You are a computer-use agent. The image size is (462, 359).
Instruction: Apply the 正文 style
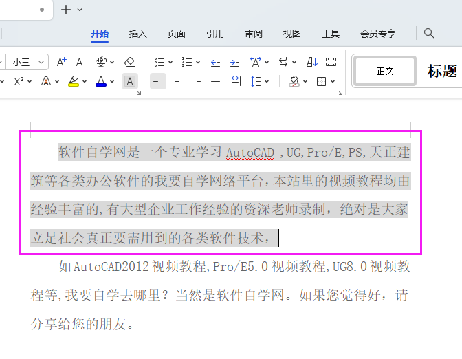385,71
